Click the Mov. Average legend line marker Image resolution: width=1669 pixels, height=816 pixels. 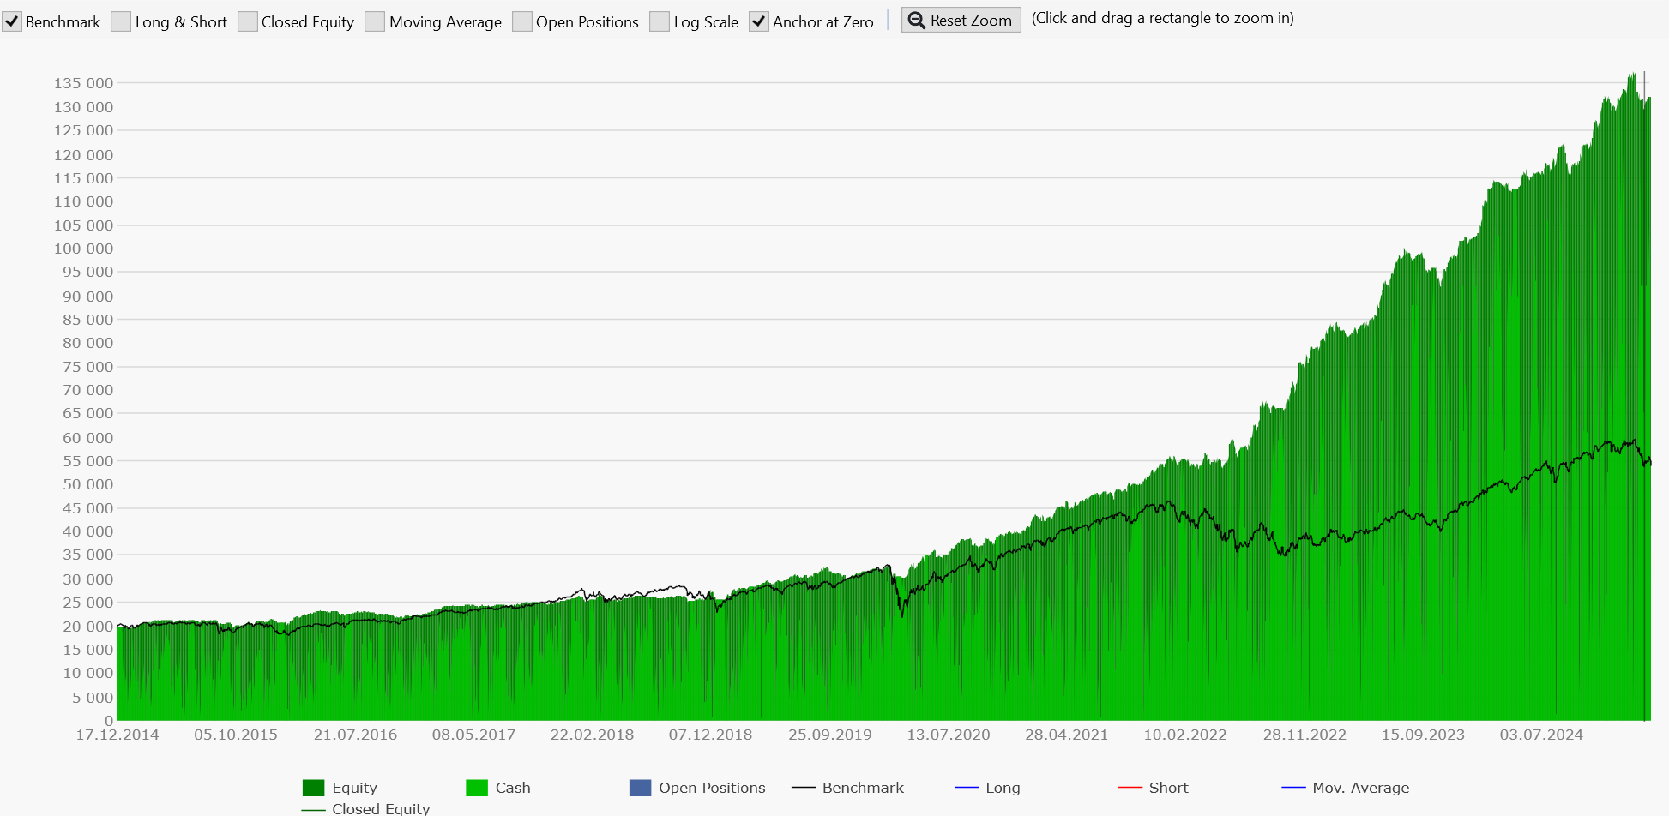coord(1293,788)
